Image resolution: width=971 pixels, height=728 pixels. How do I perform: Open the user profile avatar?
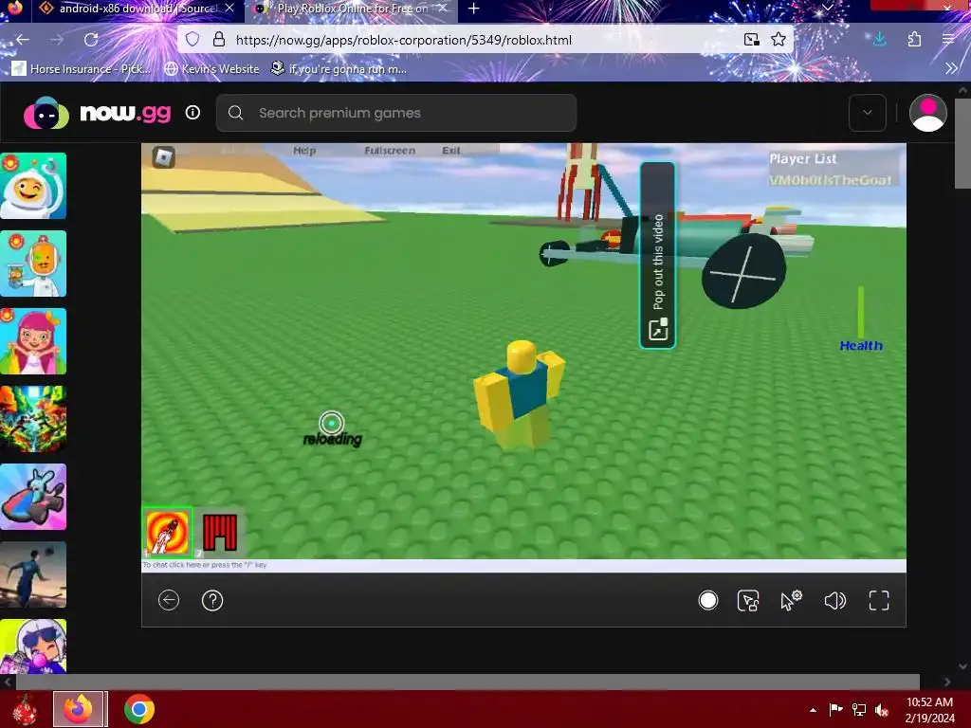click(927, 113)
